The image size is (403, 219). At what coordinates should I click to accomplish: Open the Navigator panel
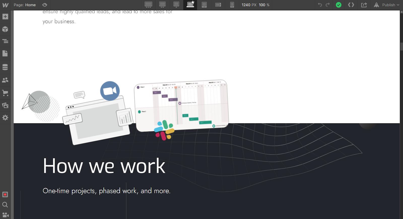tap(5, 41)
